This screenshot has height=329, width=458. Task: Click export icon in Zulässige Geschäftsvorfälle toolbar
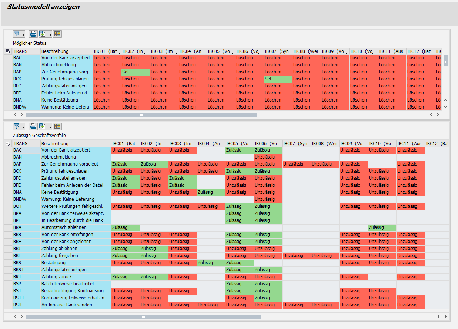(x=43, y=126)
